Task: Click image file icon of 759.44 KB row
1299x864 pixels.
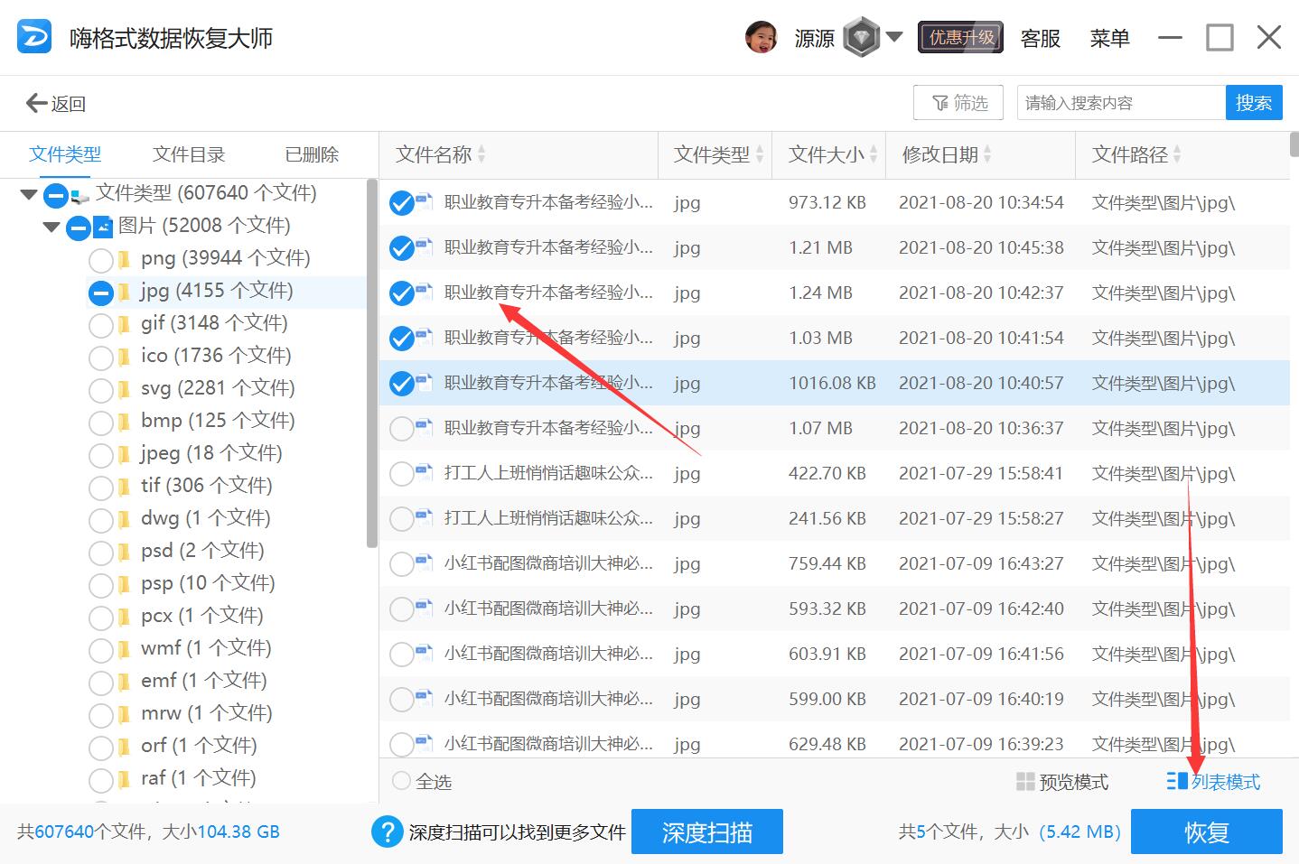Action: (x=425, y=562)
